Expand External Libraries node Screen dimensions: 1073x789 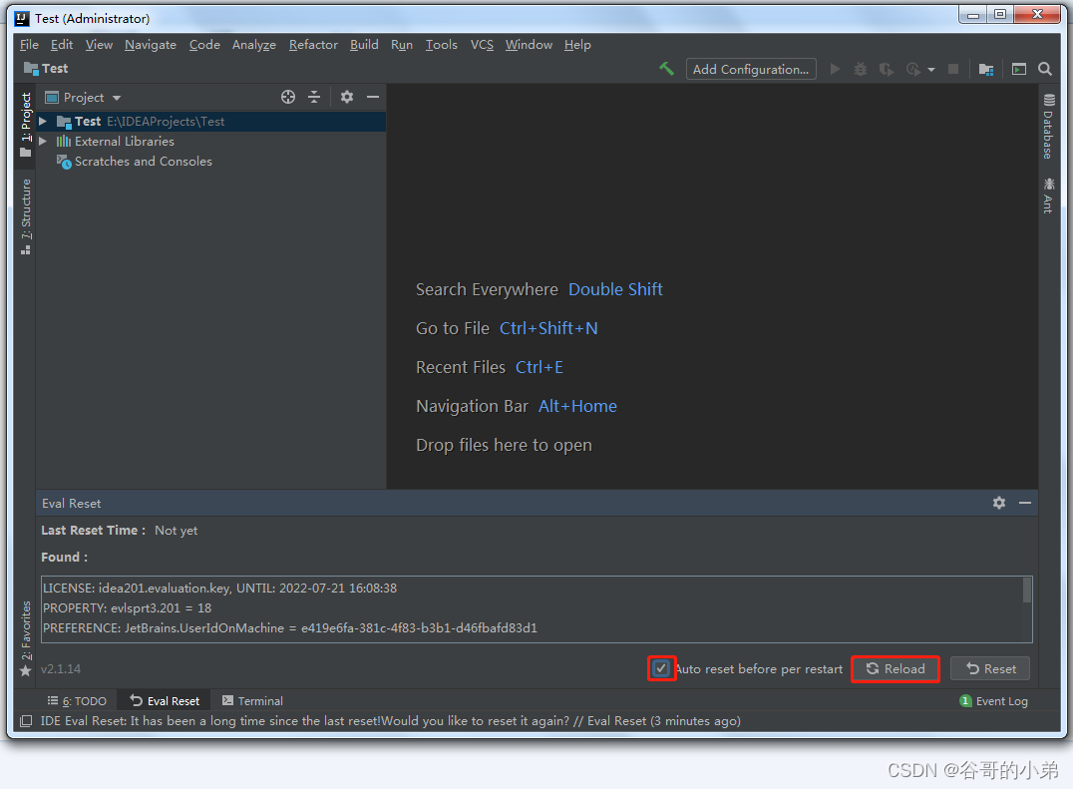43,142
